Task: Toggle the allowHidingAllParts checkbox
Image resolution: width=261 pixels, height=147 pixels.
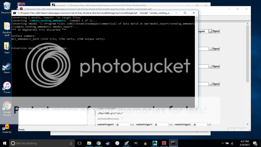Action: pyautogui.click(x=123, y=113)
